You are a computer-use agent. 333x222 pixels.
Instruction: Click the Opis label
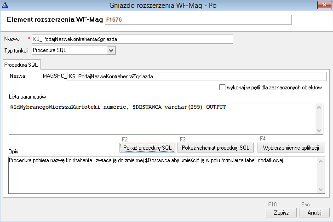point(13,152)
